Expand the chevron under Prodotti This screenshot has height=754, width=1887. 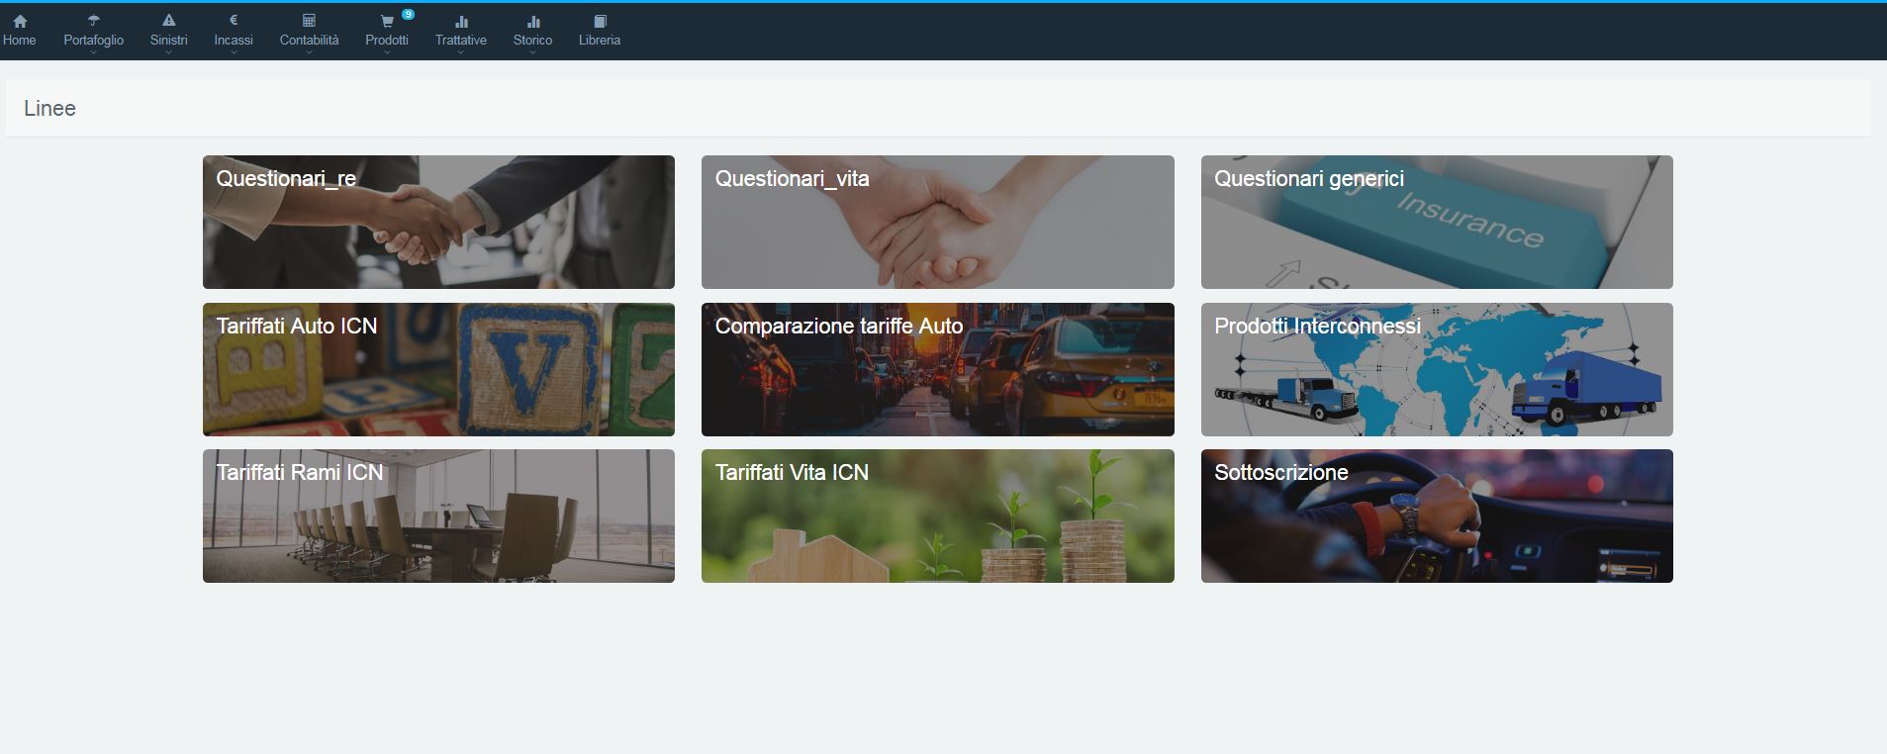click(387, 52)
